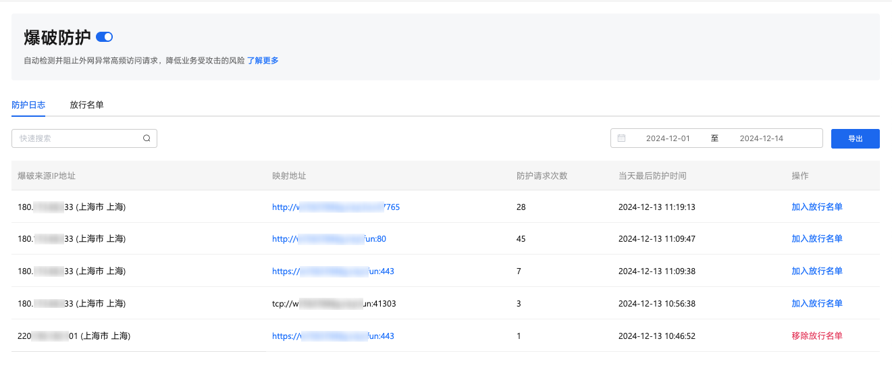This screenshot has width=892, height=368.
Task: Click the 防护请求次数 column header
Action: coord(542,176)
